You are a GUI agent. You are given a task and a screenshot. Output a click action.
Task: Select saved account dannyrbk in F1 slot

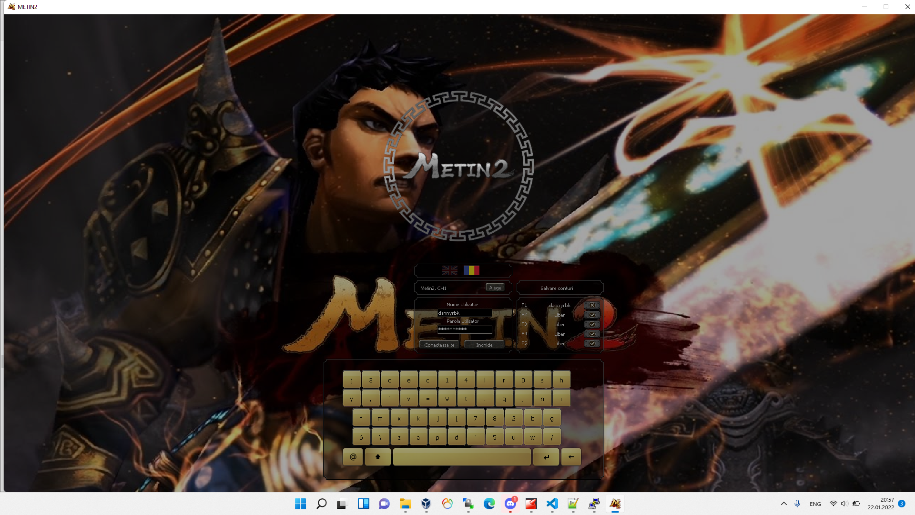click(x=559, y=305)
